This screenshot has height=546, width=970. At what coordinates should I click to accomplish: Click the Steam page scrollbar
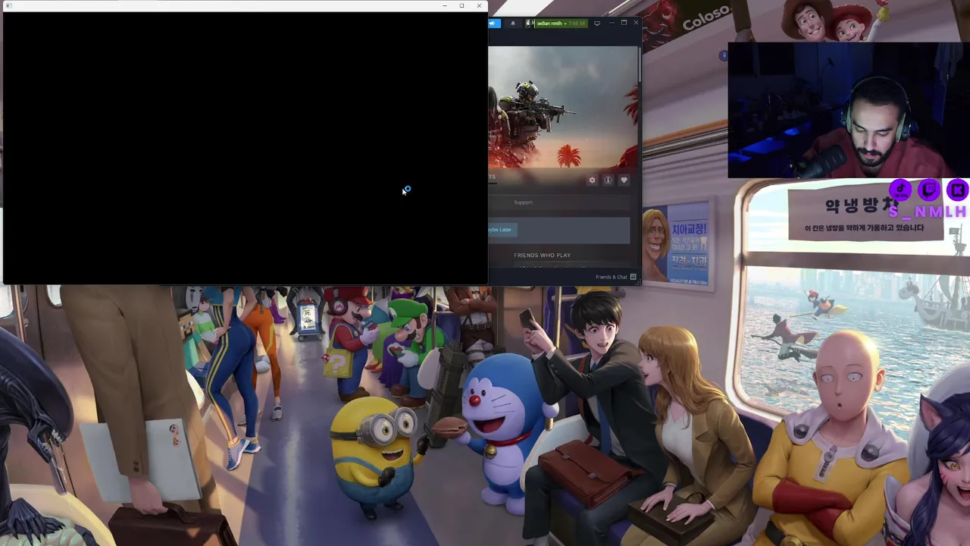click(x=640, y=64)
